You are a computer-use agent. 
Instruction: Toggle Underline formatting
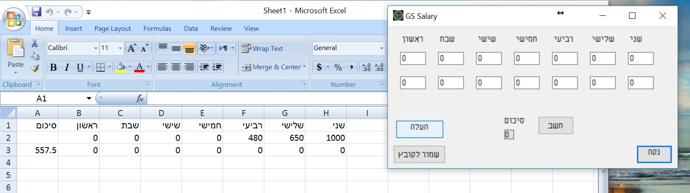80,67
